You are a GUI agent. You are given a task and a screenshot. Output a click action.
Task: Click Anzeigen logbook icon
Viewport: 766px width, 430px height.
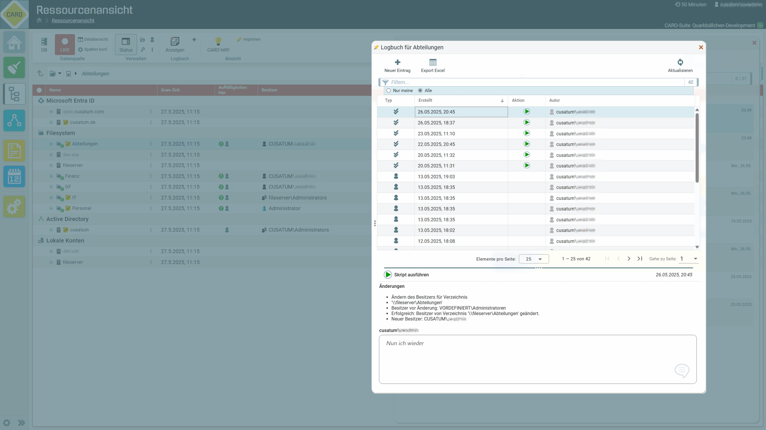pos(175,44)
